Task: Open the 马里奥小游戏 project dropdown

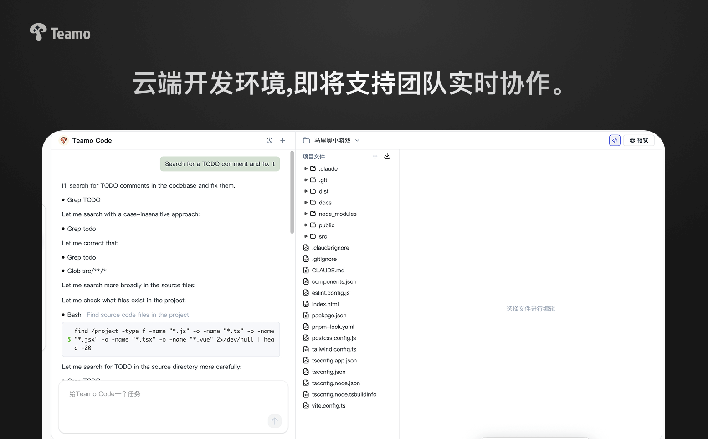Action: point(332,140)
